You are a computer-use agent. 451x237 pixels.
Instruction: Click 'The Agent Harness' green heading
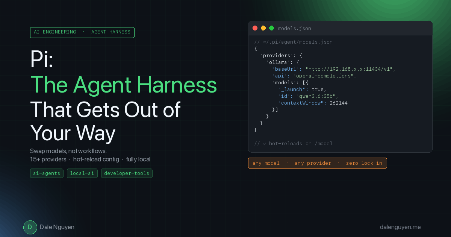123,85
